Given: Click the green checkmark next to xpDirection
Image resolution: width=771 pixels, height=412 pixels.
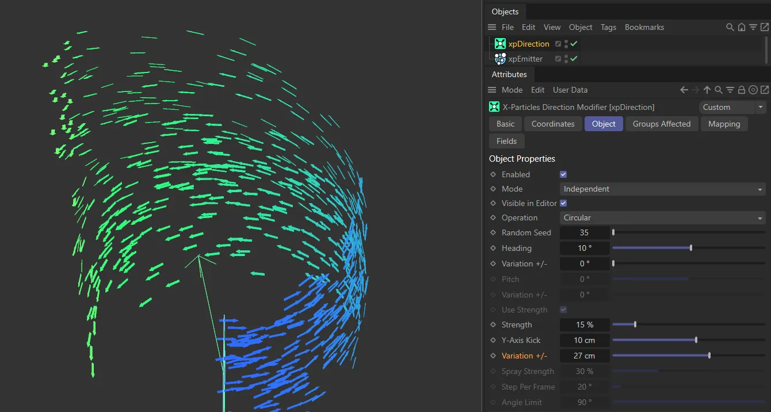Looking at the screenshot, I should 572,44.
